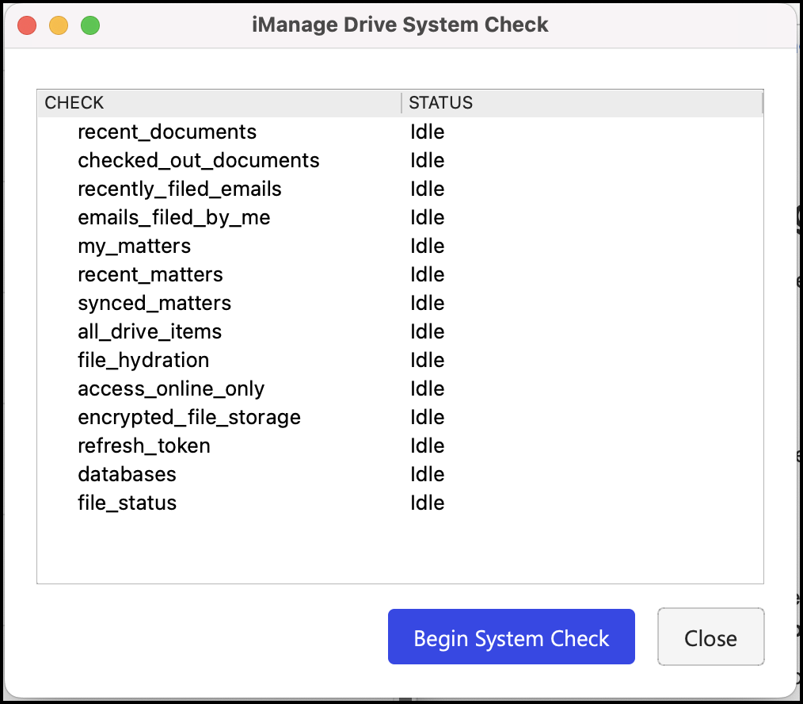The height and width of the screenshot is (704, 803).
Task: Minimize window using yellow title bar button
Action: pyautogui.click(x=59, y=25)
